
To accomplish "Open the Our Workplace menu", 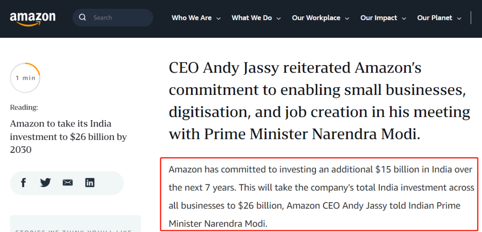I will coord(316,18).
